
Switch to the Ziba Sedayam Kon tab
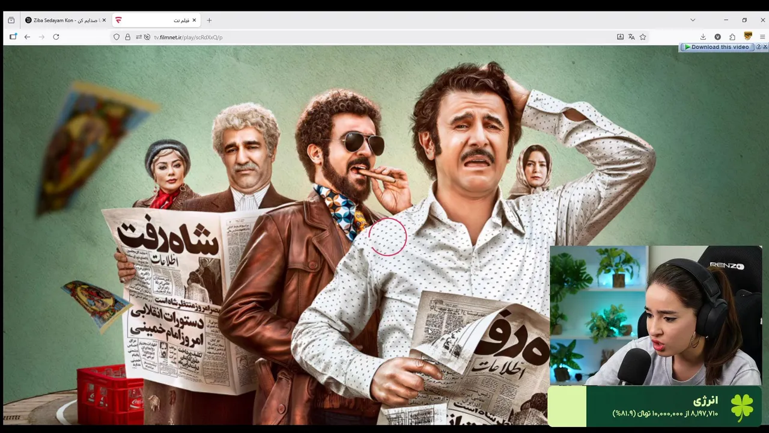point(65,20)
